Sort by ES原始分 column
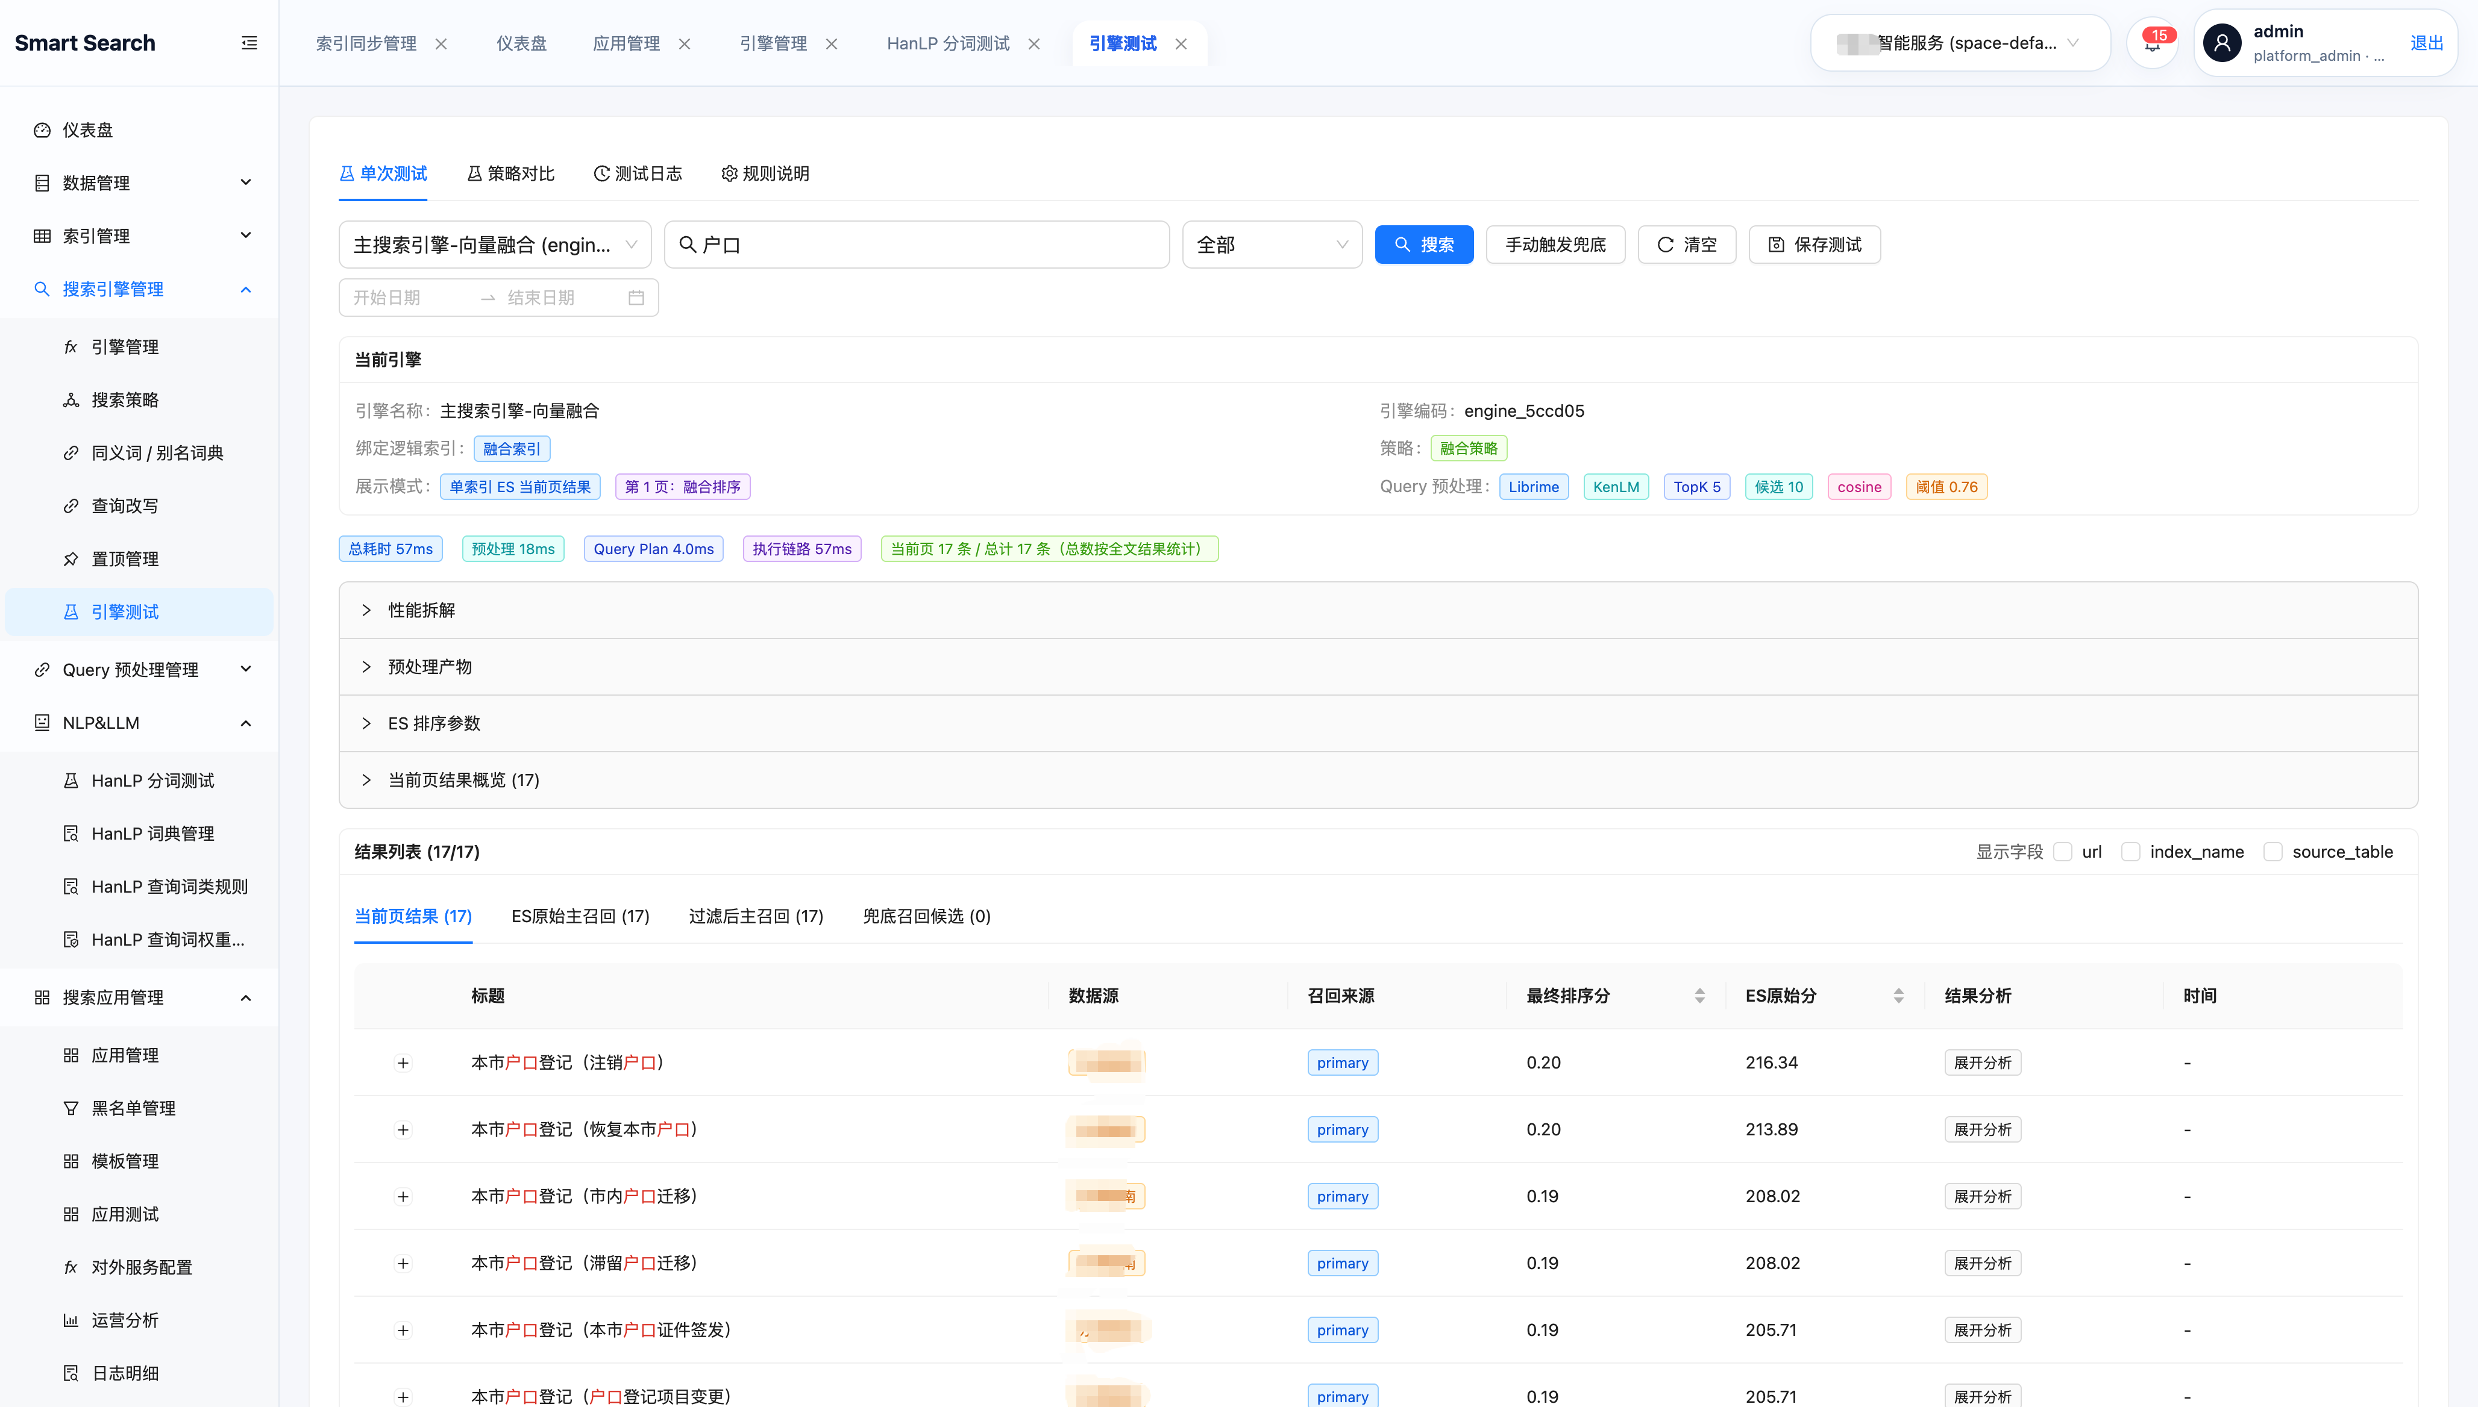Viewport: 2478px width, 1407px height. coord(1899,996)
